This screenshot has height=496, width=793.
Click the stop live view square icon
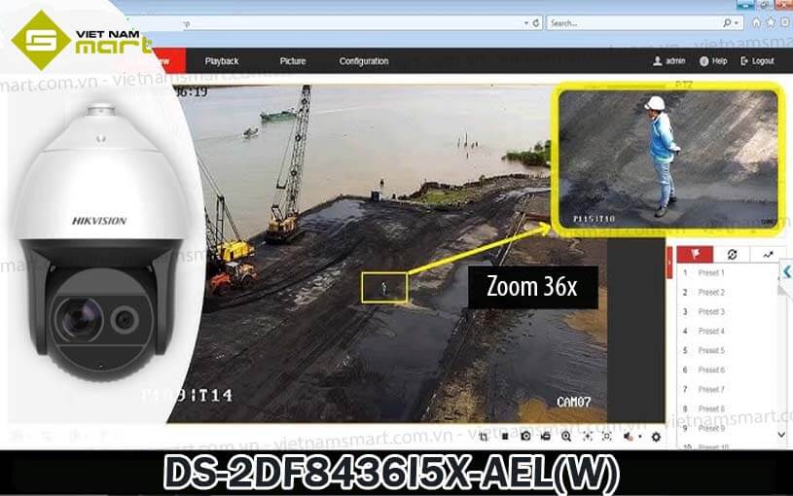pos(504,437)
